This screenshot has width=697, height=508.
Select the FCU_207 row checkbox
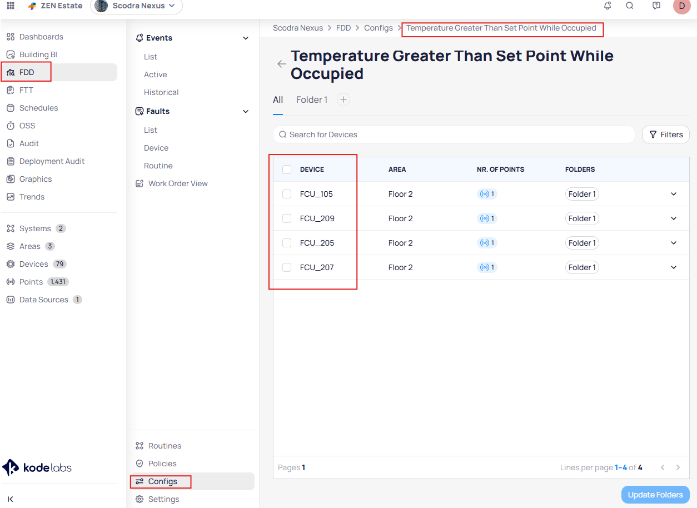tap(287, 267)
